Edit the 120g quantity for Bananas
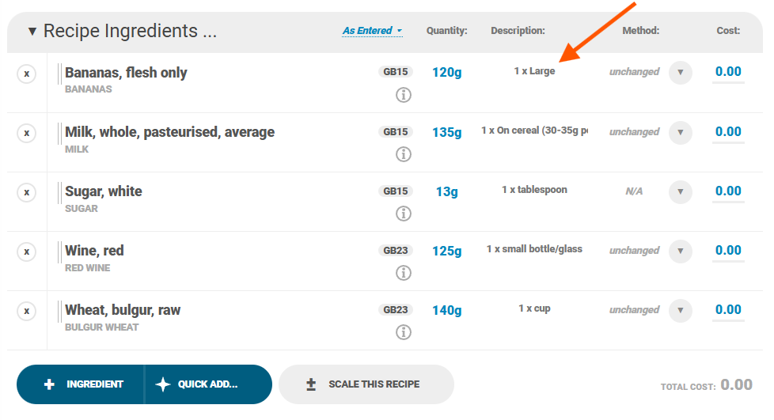This screenshot has height=420, width=774. (446, 73)
